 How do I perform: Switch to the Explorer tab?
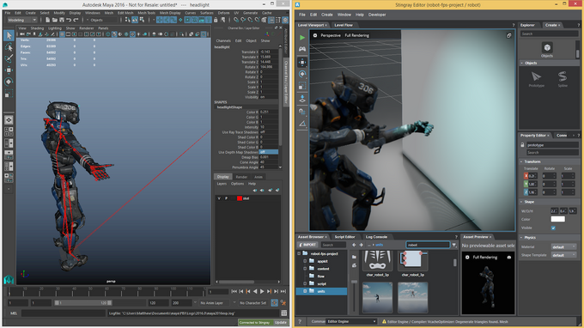(527, 25)
